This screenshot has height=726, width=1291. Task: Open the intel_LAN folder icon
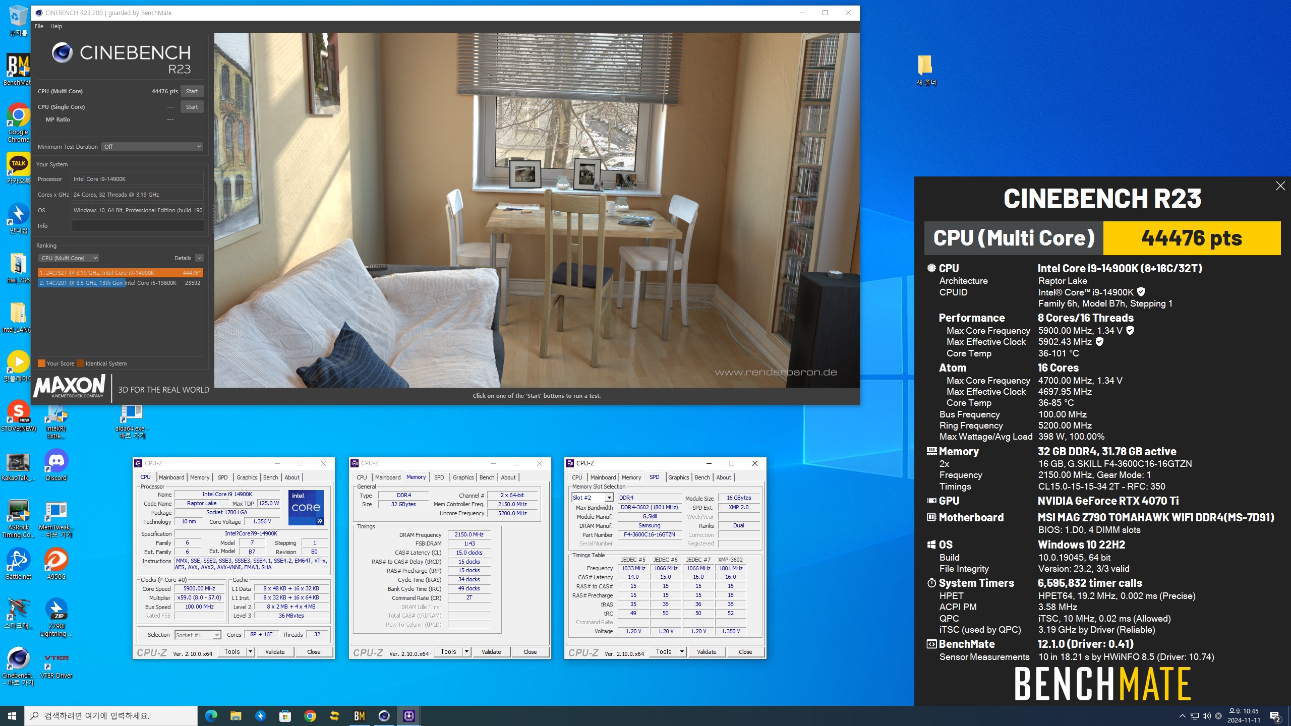tap(18, 318)
